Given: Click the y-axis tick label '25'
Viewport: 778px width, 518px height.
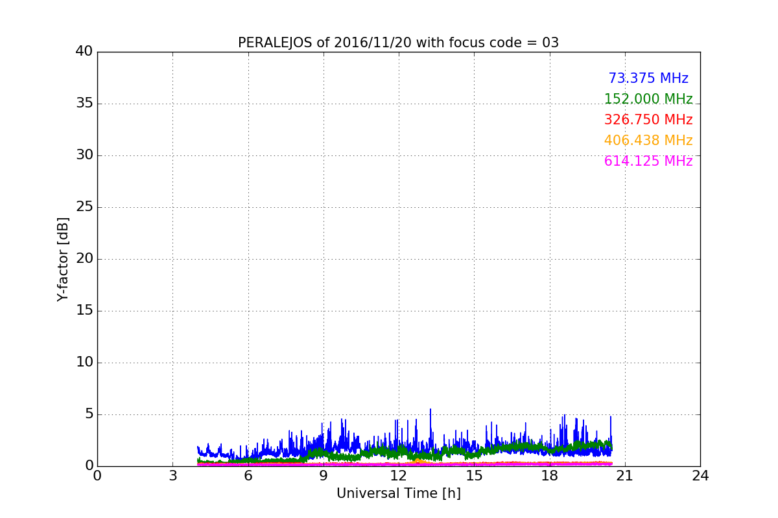Looking at the screenshot, I should pyautogui.click(x=84, y=207).
